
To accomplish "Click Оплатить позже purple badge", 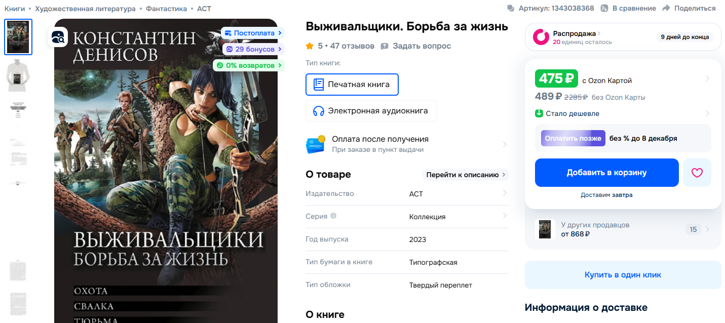I will (573, 138).
